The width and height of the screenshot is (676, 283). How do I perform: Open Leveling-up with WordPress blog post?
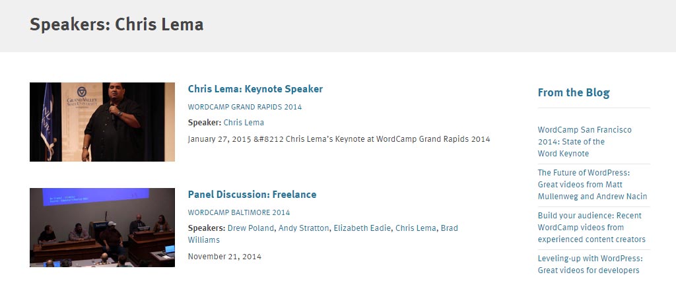point(590,265)
